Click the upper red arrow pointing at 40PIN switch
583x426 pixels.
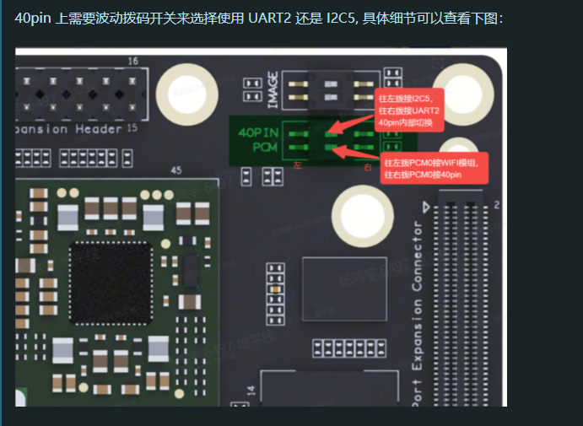tap(351, 125)
